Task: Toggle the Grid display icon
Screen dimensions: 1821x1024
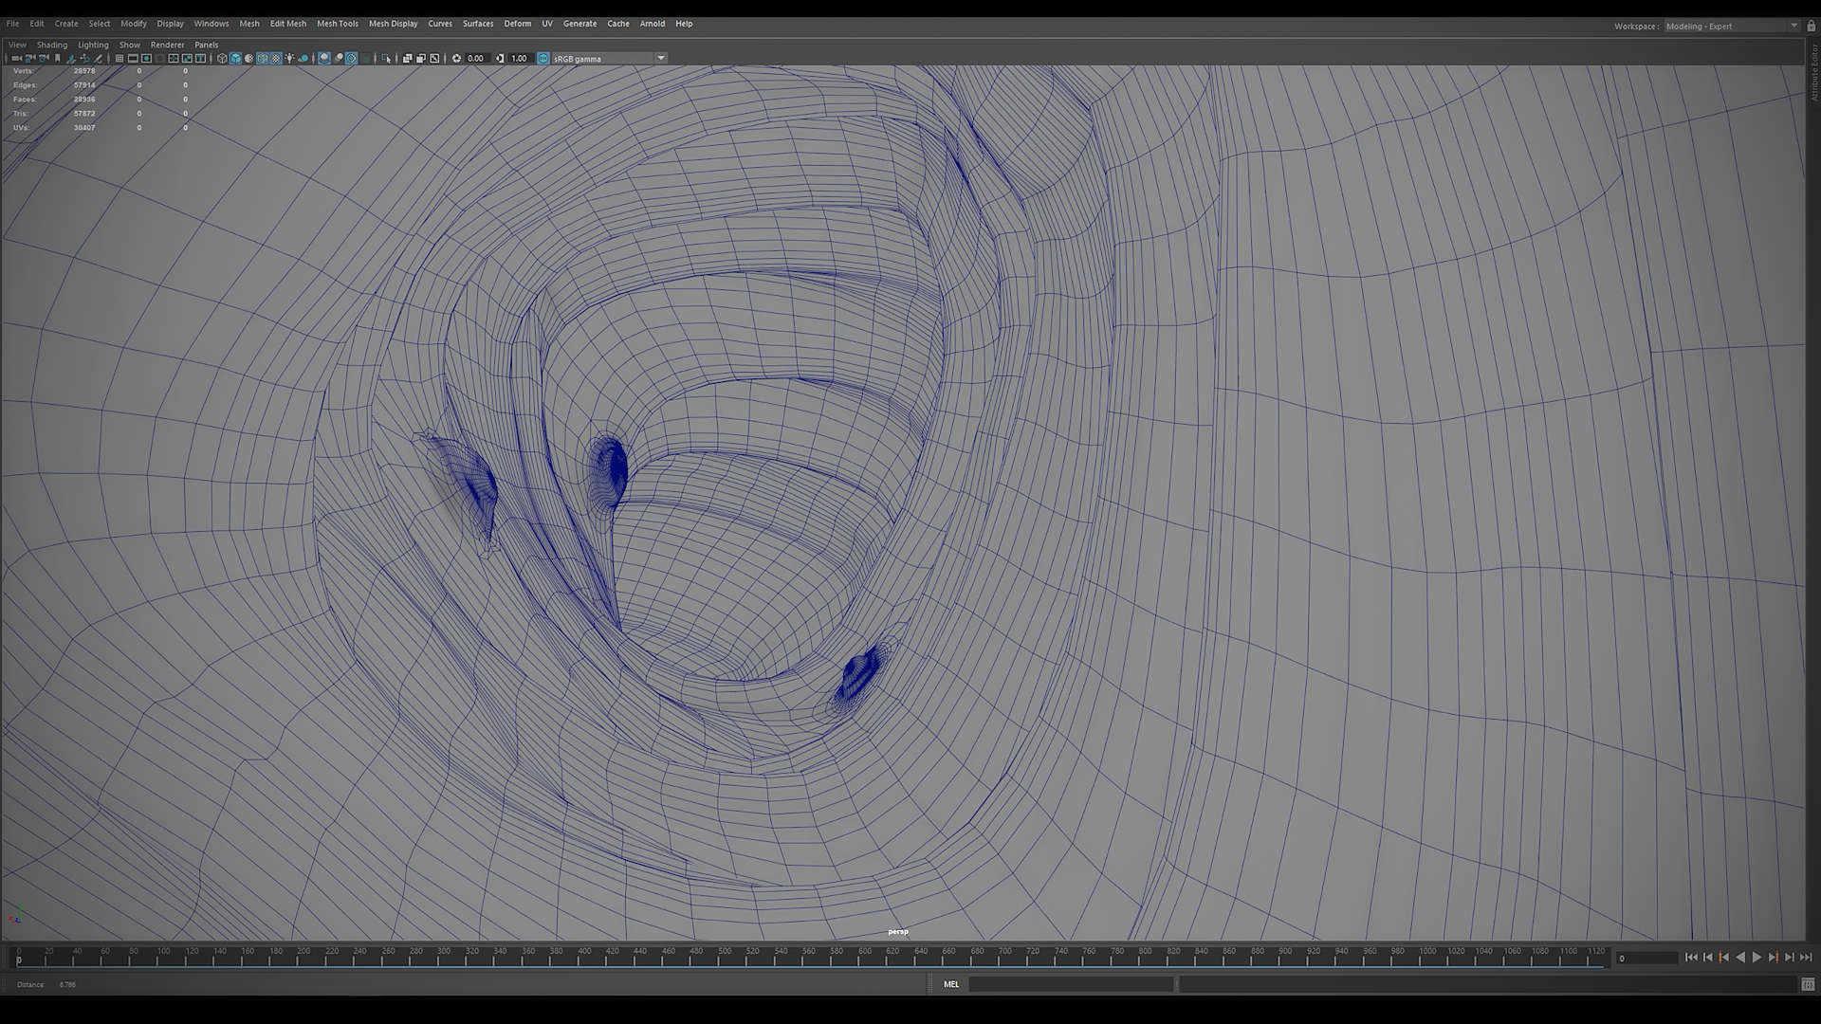Action: click(120, 58)
